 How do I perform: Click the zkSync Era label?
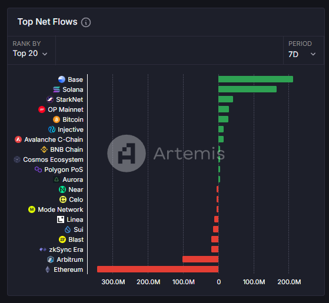pyautogui.click(x=66, y=249)
